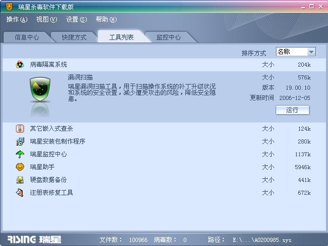The height and width of the screenshot is (246, 328).
Task: Switch to the 监控中心 tab
Action: 168,37
